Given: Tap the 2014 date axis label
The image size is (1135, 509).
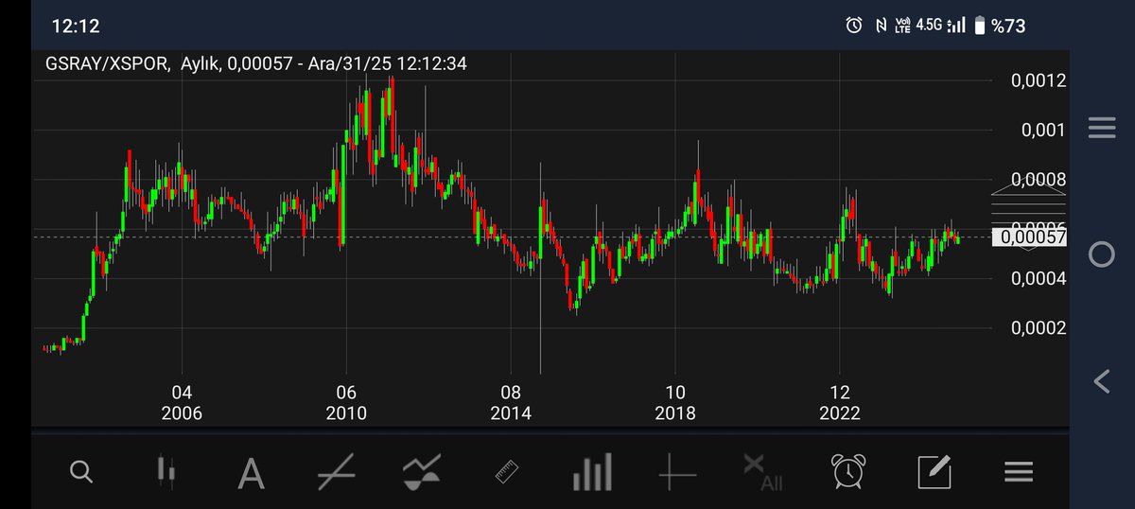Looking at the screenshot, I should pos(511,413).
